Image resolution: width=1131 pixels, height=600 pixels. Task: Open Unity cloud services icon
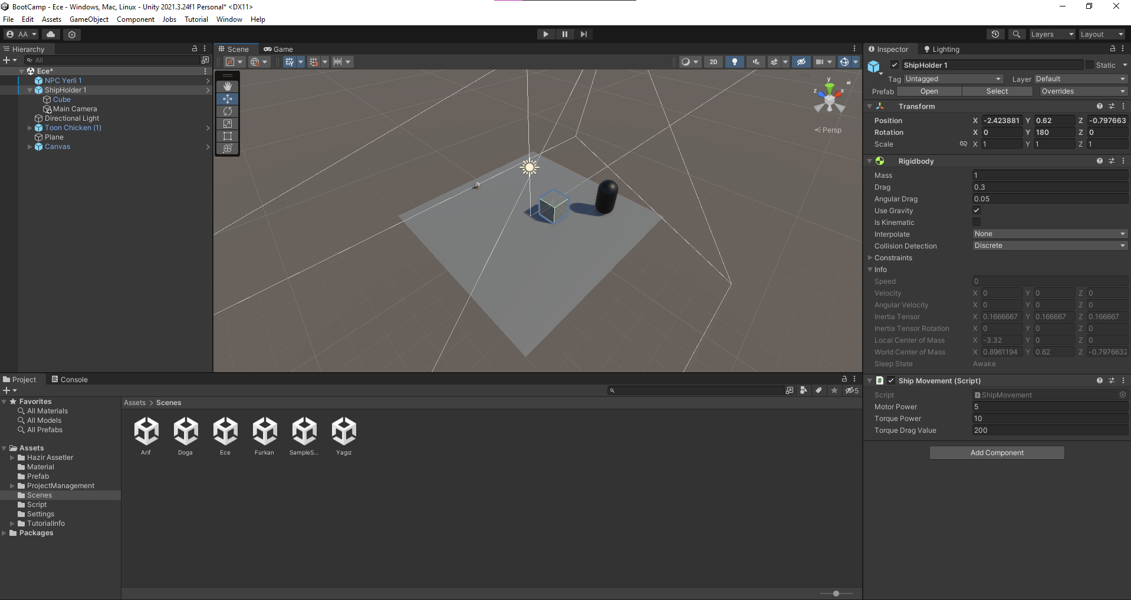(x=51, y=34)
